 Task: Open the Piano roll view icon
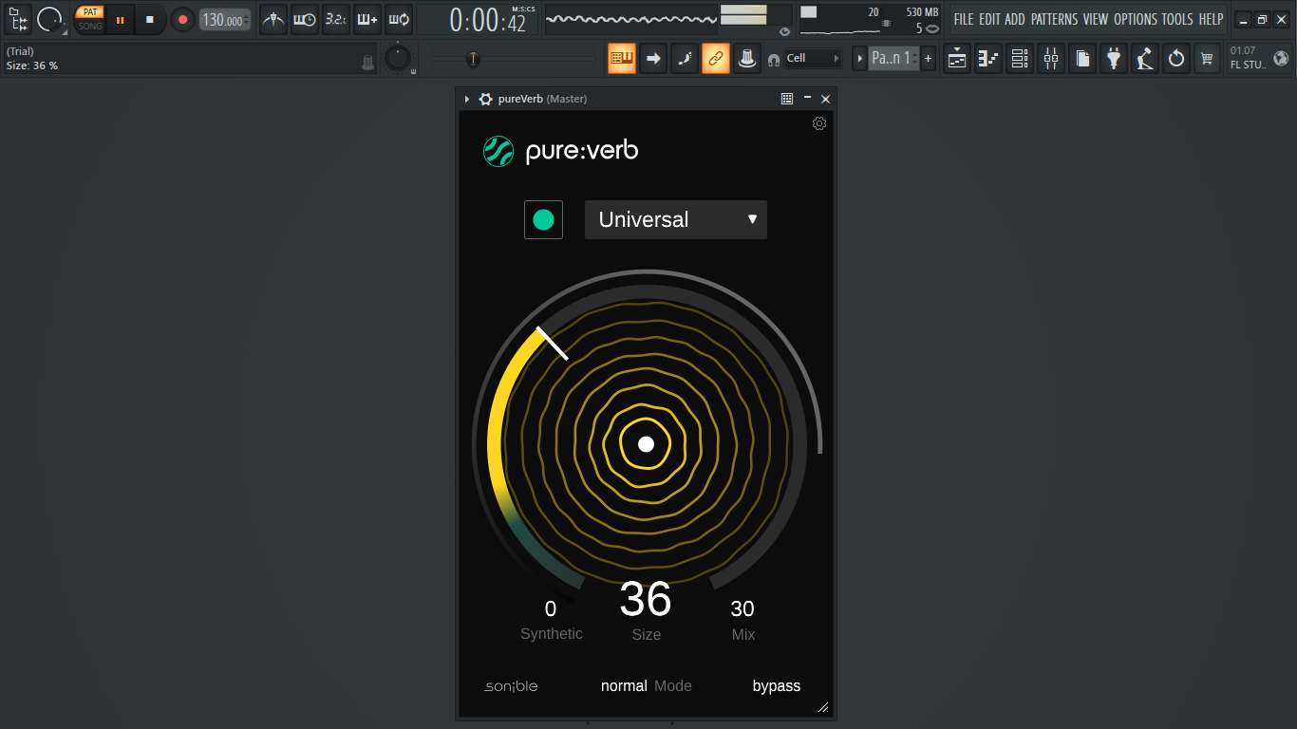click(x=988, y=58)
